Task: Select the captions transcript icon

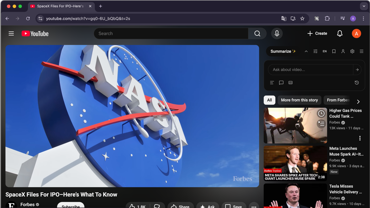Action: click(290, 83)
